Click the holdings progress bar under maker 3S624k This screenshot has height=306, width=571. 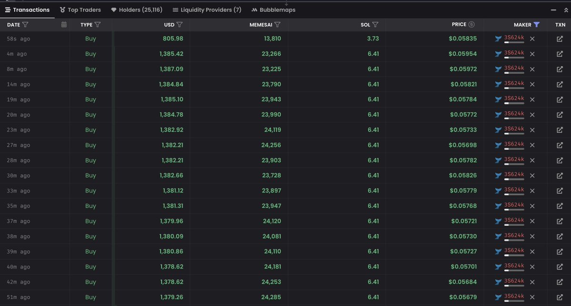point(515,42)
